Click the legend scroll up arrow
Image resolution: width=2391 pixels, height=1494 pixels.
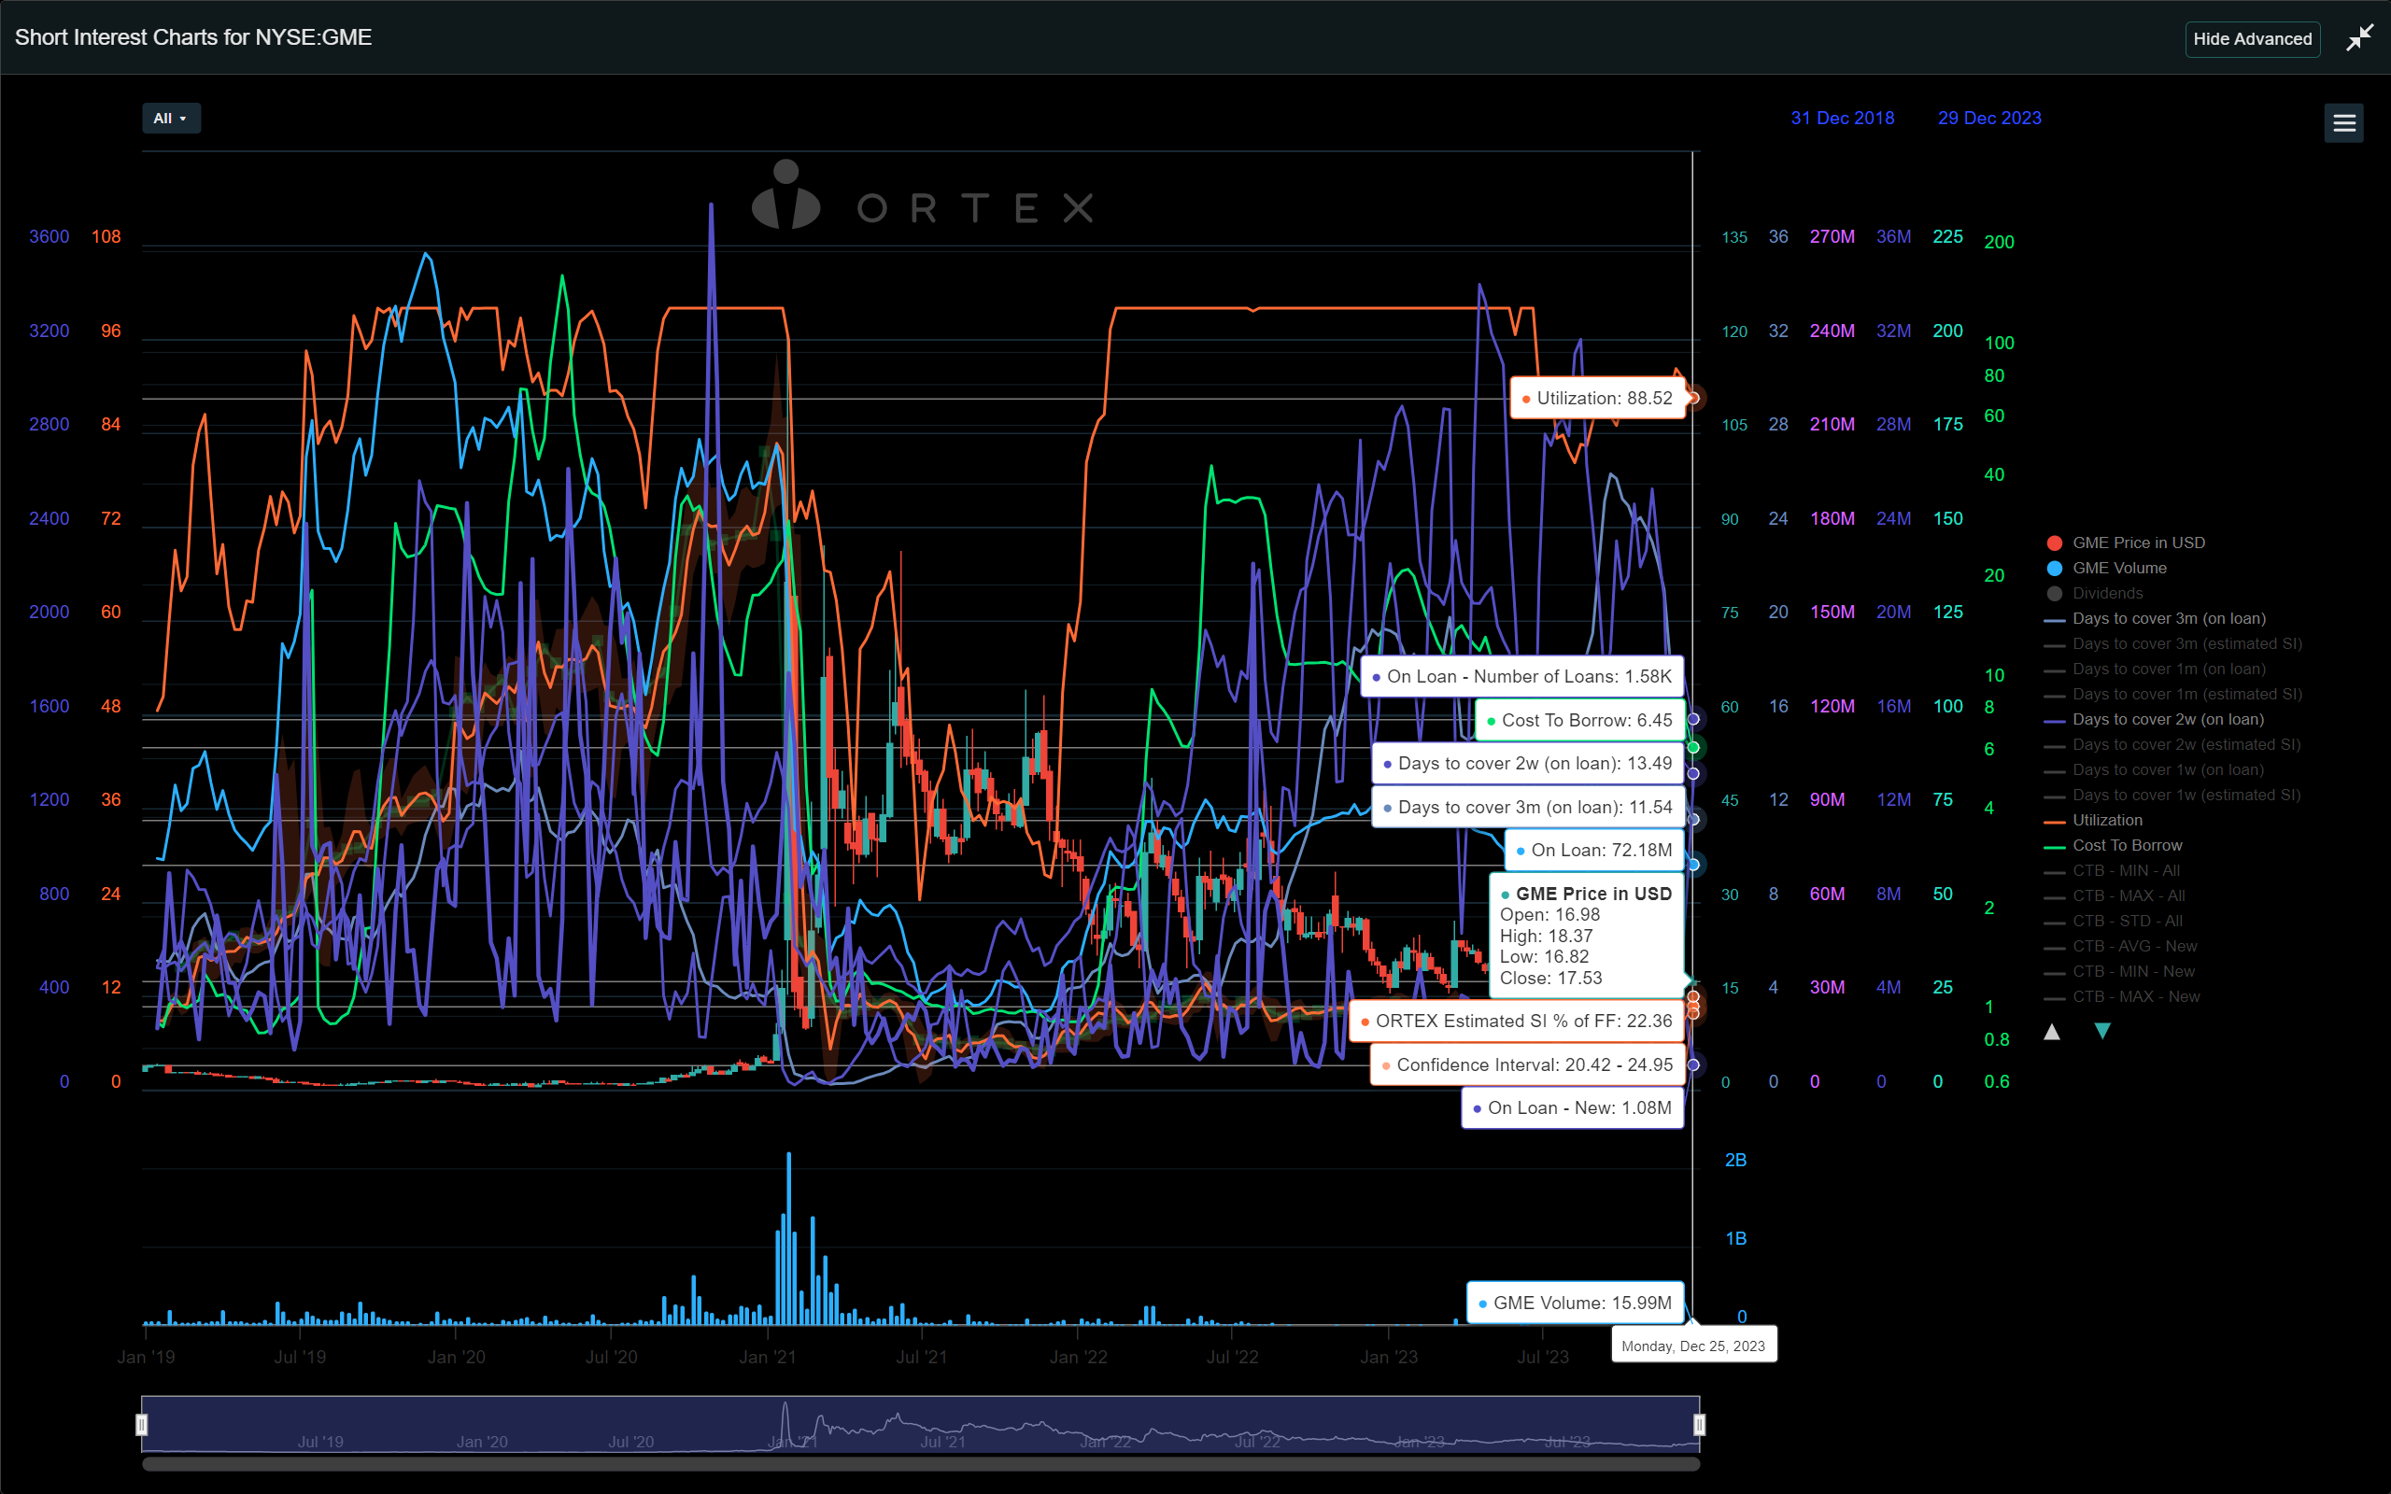2052,1032
